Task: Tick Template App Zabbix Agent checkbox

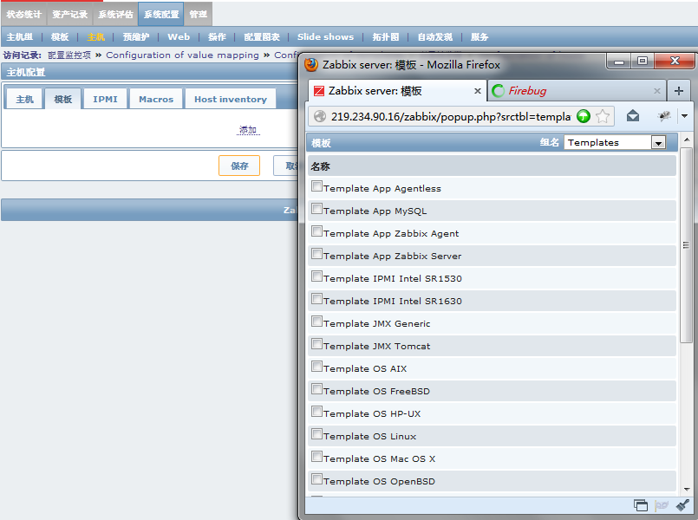Action: pyautogui.click(x=316, y=231)
